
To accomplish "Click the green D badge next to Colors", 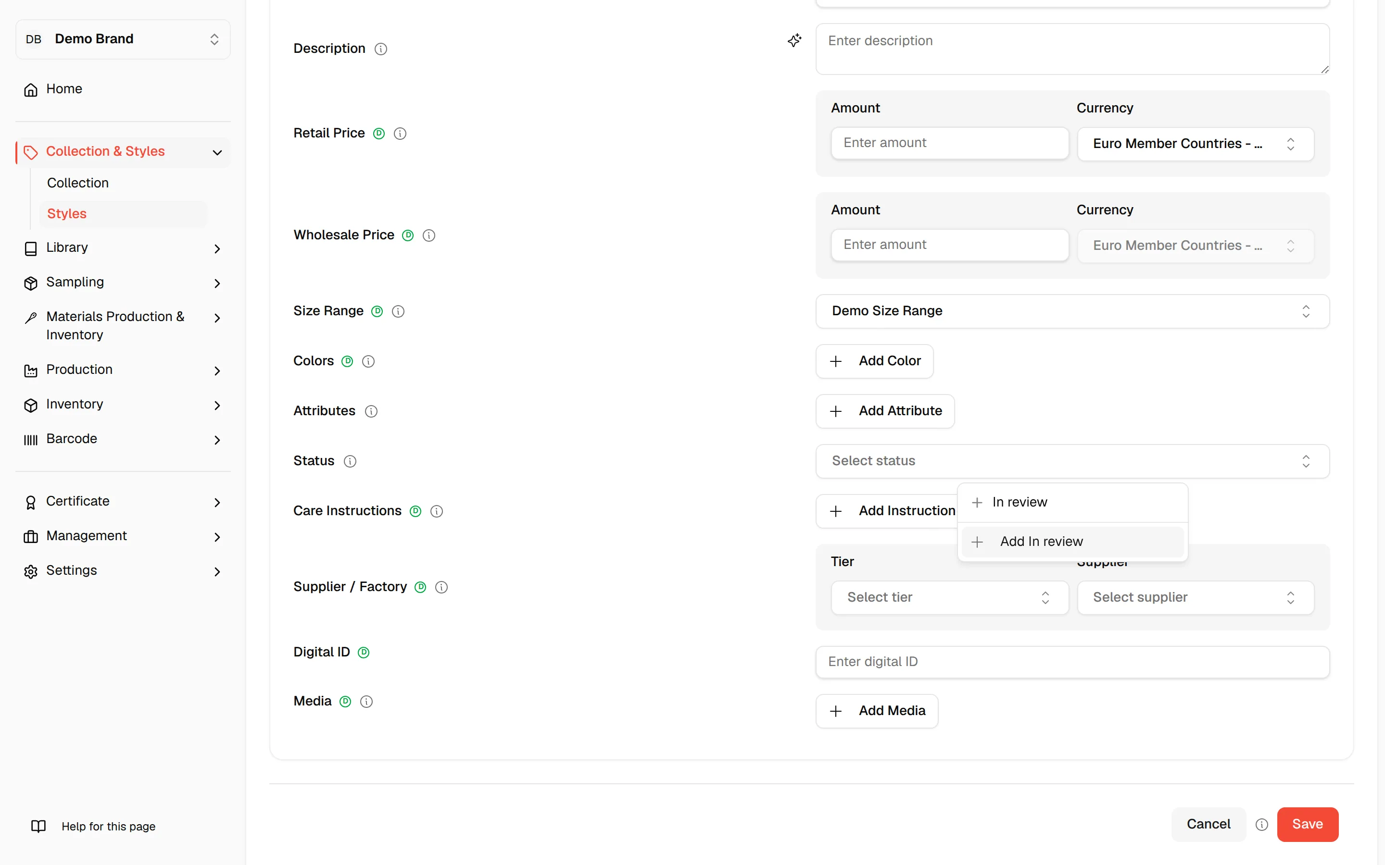I will 347,361.
